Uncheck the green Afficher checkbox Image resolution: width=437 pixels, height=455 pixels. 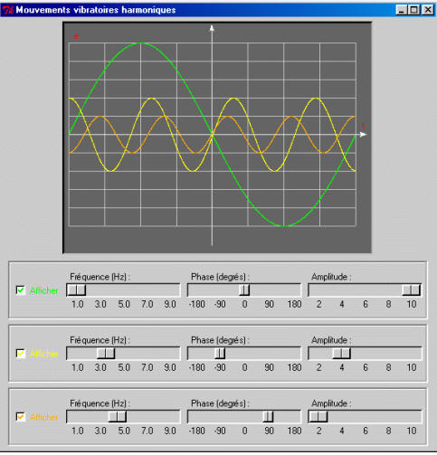tap(21, 290)
